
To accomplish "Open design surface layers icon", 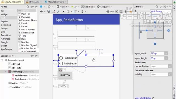I will click(x=41, y=7).
